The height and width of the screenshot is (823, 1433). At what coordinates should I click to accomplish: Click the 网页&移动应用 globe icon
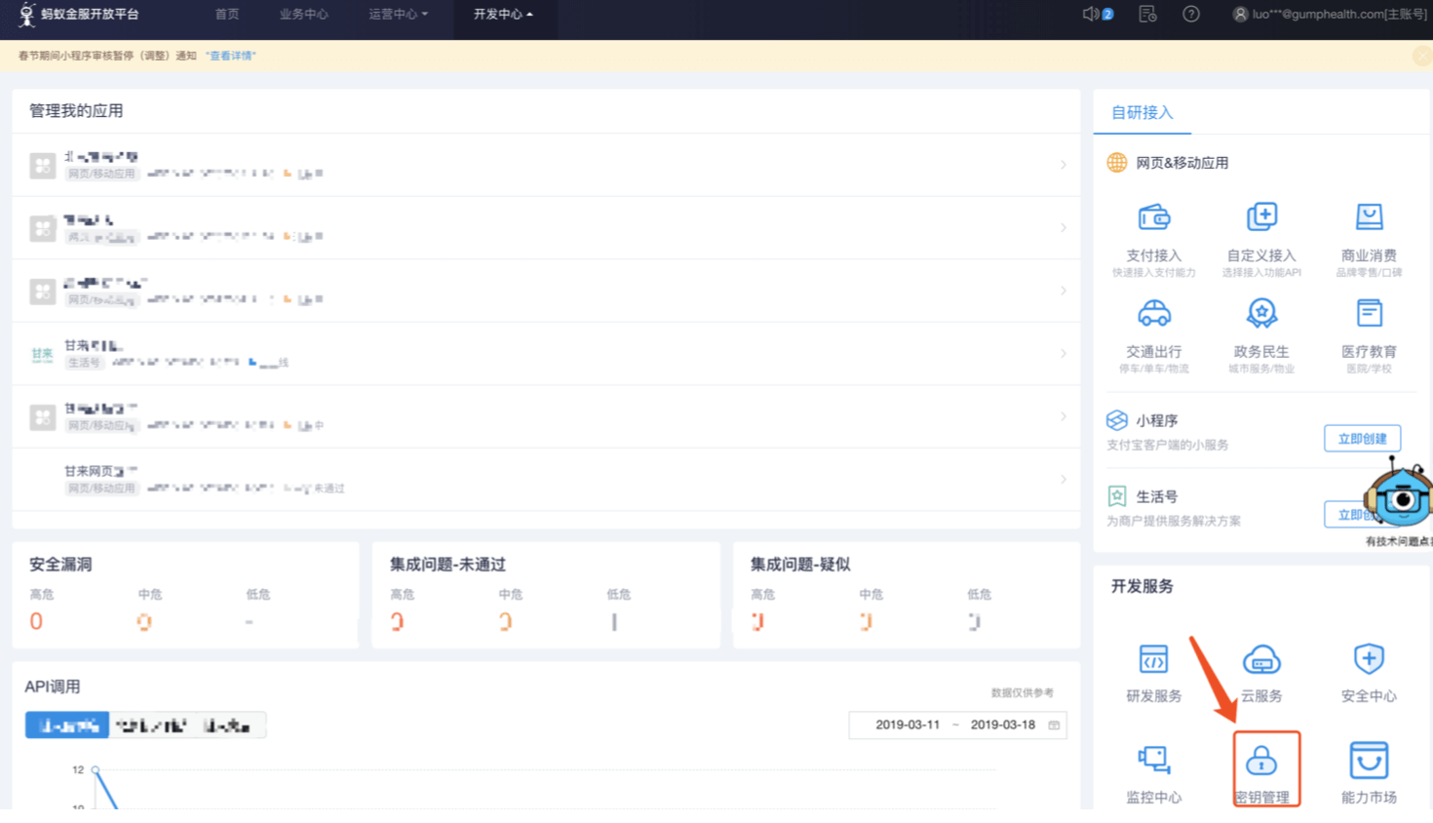(1117, 163)
